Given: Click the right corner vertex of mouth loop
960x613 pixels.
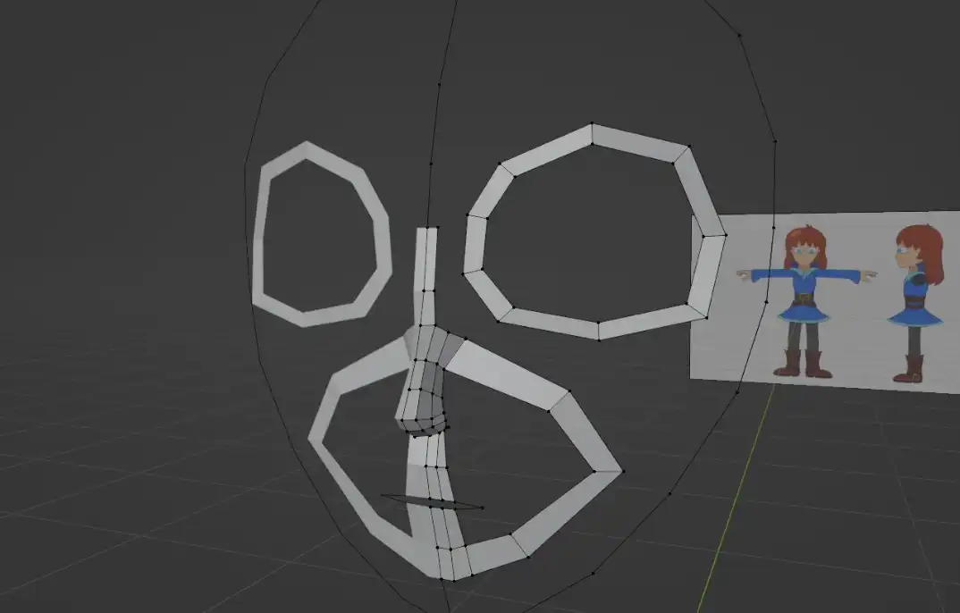Looking at the screenshot, I should 622,472.
